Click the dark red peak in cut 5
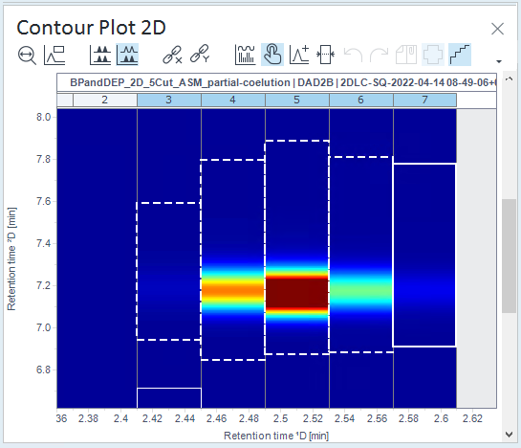The image size is (521, 448). [x=297, y=293]
